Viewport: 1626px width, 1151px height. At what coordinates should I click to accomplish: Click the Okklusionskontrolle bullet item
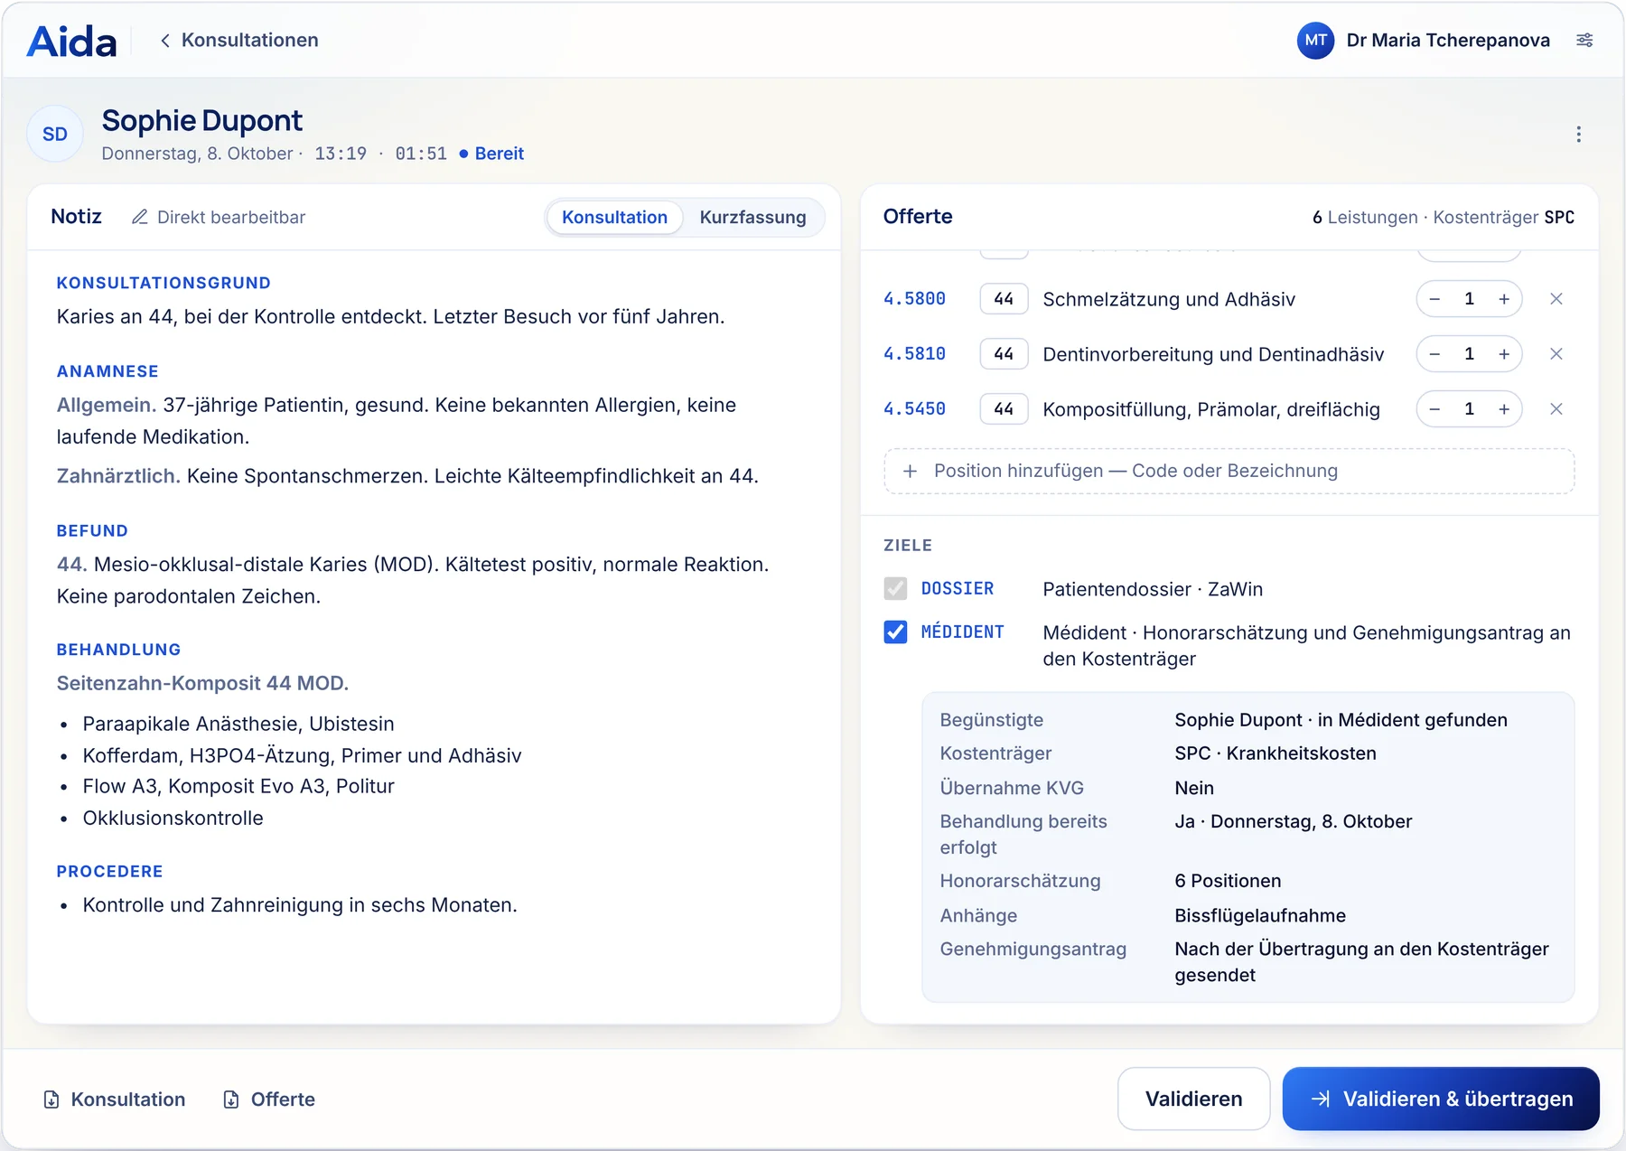[173, 819]
